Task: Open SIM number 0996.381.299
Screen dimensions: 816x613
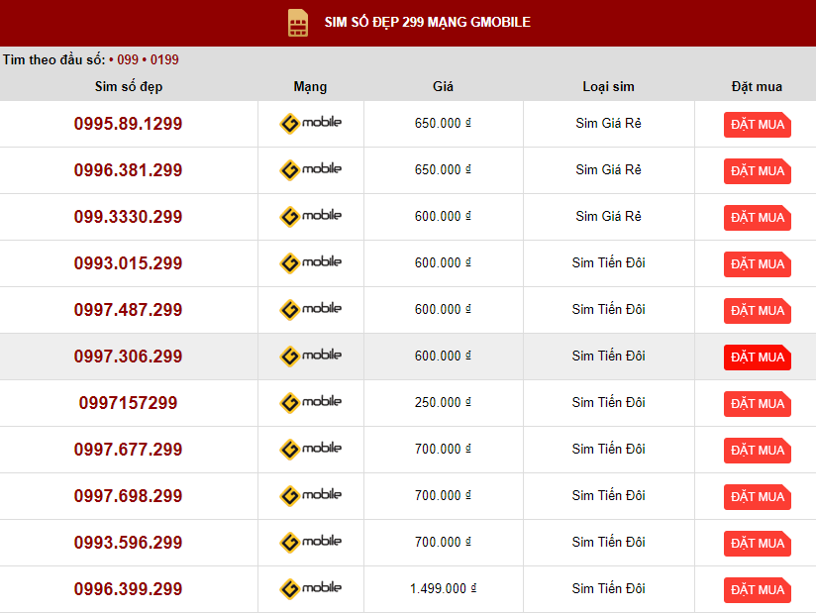Action: coord(128,170)
